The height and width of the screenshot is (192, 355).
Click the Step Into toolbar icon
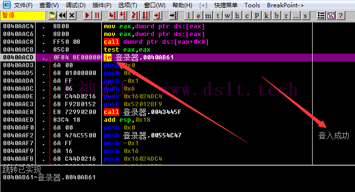click(x=112, y=16)
